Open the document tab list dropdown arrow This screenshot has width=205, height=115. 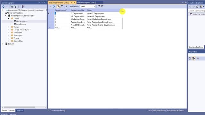pyautogui.click(x=183, y=3)
